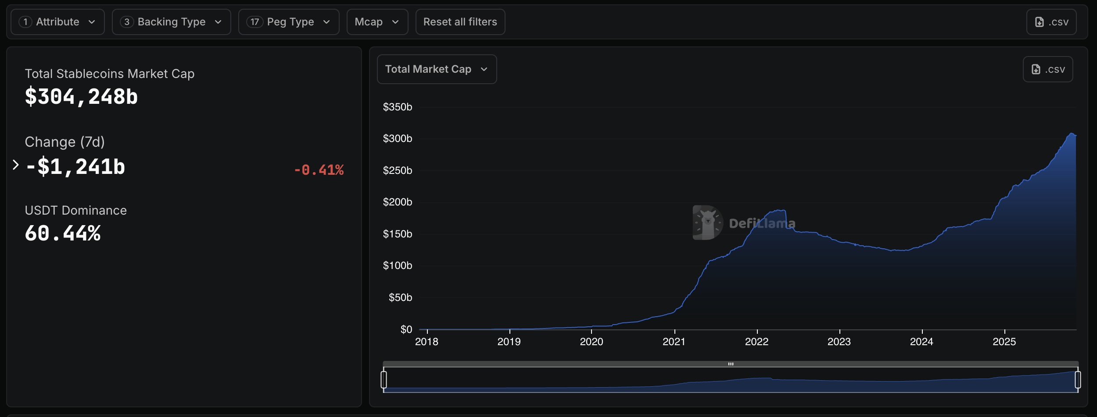Viewport: 1097px width, 417px height.
Task: Click the Backing Type count badge
Action: pyautogui.click(x=127, y=22)
